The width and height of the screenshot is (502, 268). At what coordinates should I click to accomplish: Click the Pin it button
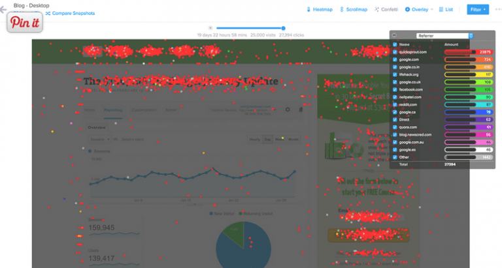(24, 22)
